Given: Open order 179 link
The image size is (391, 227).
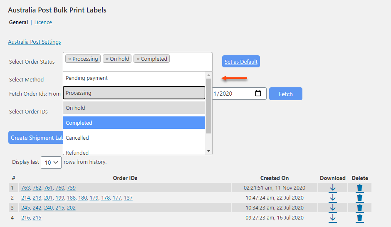Looking at the screenshot, I should tap(94, 198).
